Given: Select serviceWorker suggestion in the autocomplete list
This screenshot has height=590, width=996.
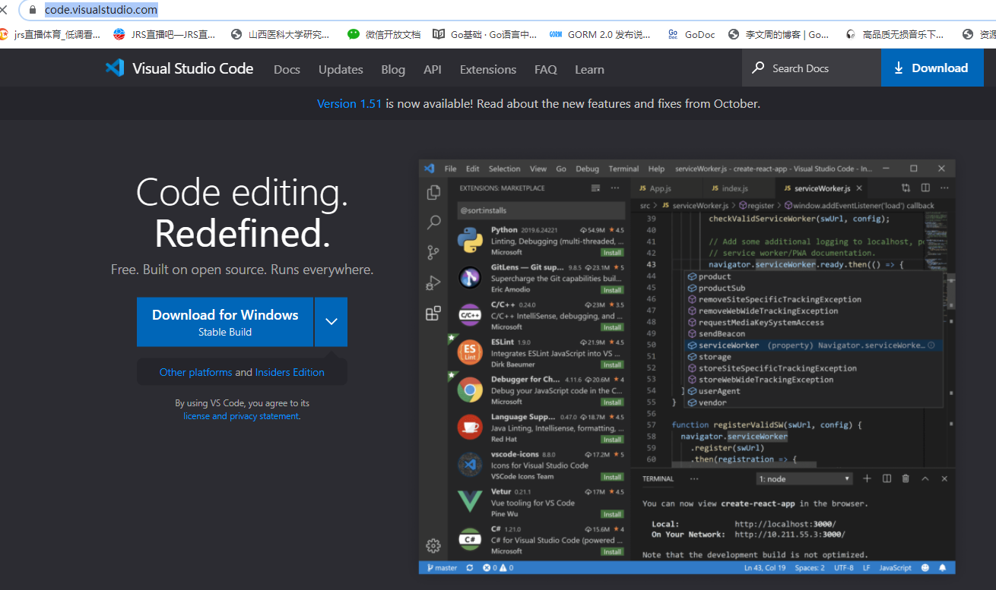Looking at the screenshot, I should tap(812, 345).
